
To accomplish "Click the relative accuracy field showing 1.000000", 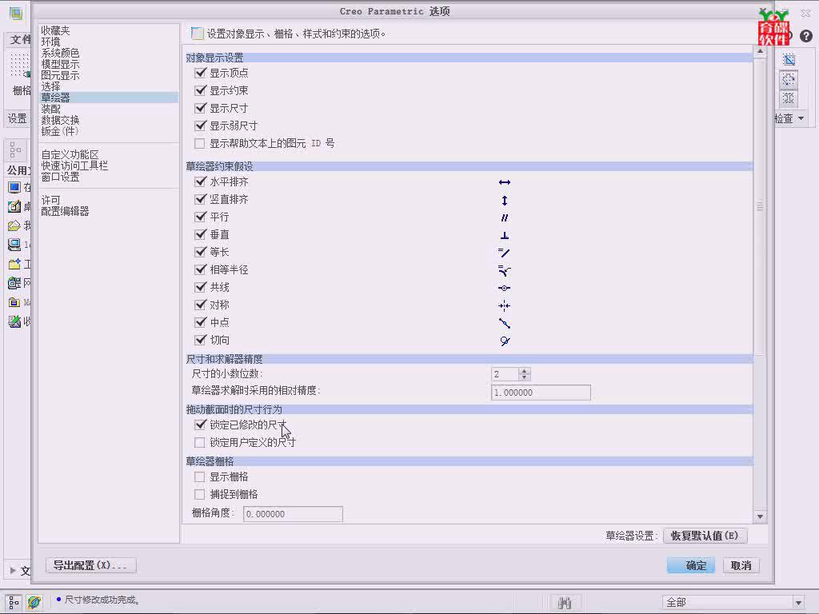I will coord(541,393).
